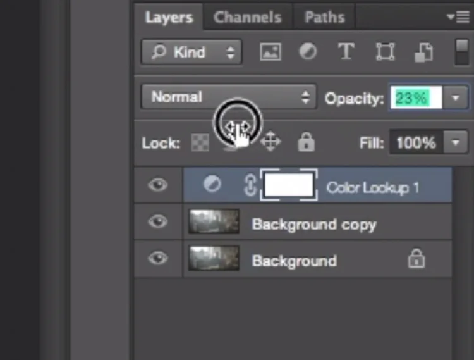Toggle lock transparent pixels
This screenshot has height=360, width=474.
(x=200, y=142)
